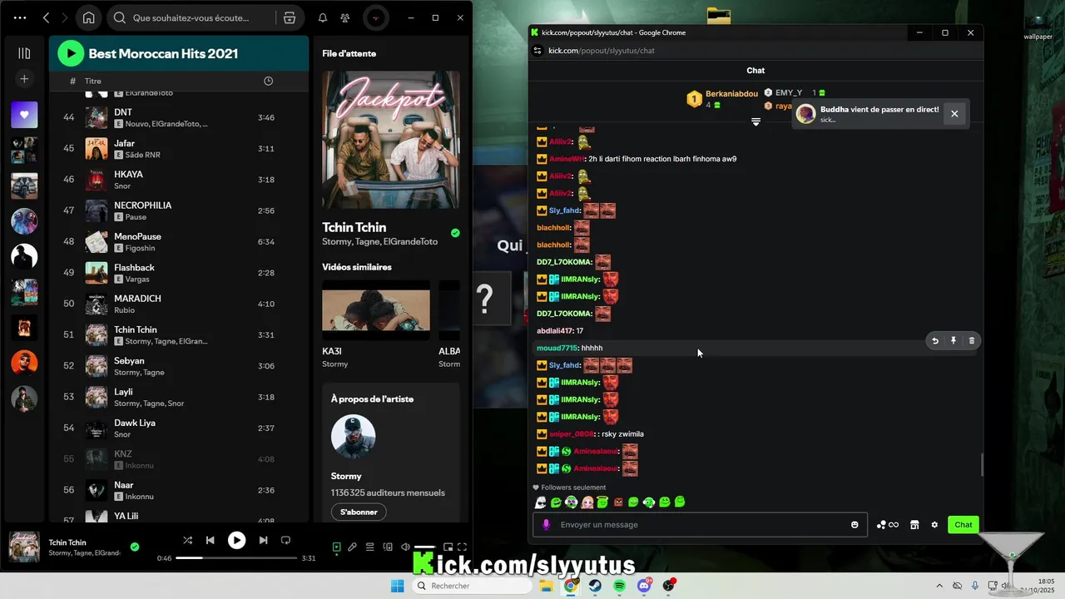This screenshot has width=1065, height=599.
Task: Select the song MARADICH
Action: click(137, 299)
